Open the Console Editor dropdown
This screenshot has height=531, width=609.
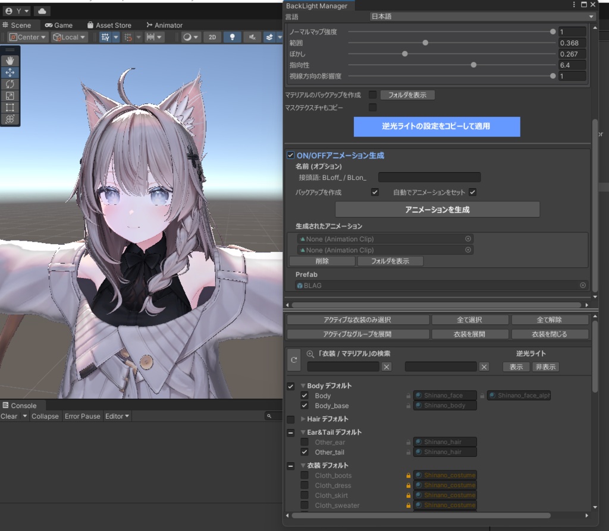click(117, 416)
